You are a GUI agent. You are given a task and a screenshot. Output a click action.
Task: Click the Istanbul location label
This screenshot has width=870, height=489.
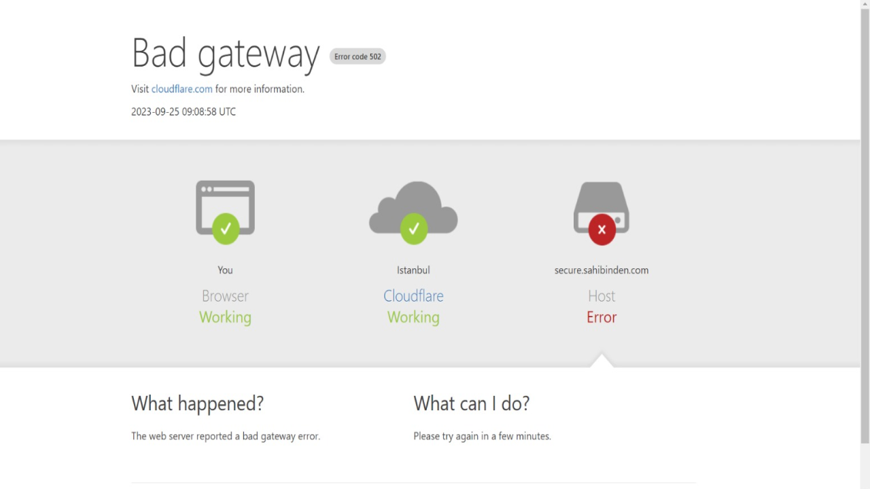pos(413,270)
